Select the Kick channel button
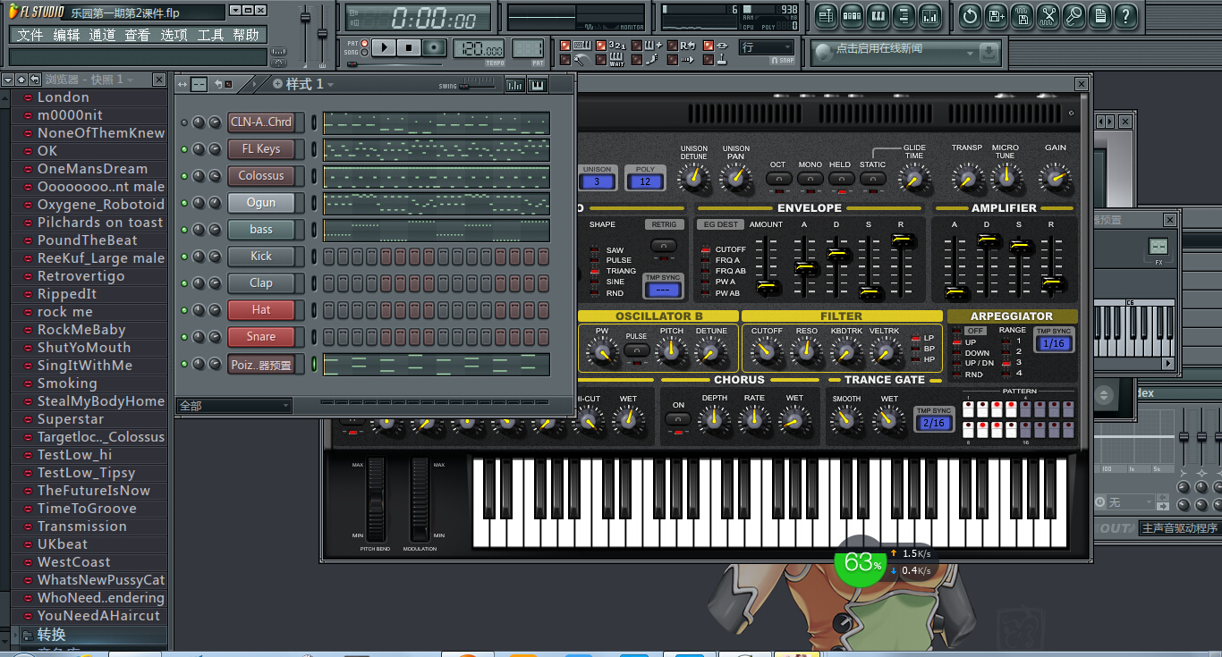The height and width of the screenshot is (657, 1222). (x=261, y=257)
